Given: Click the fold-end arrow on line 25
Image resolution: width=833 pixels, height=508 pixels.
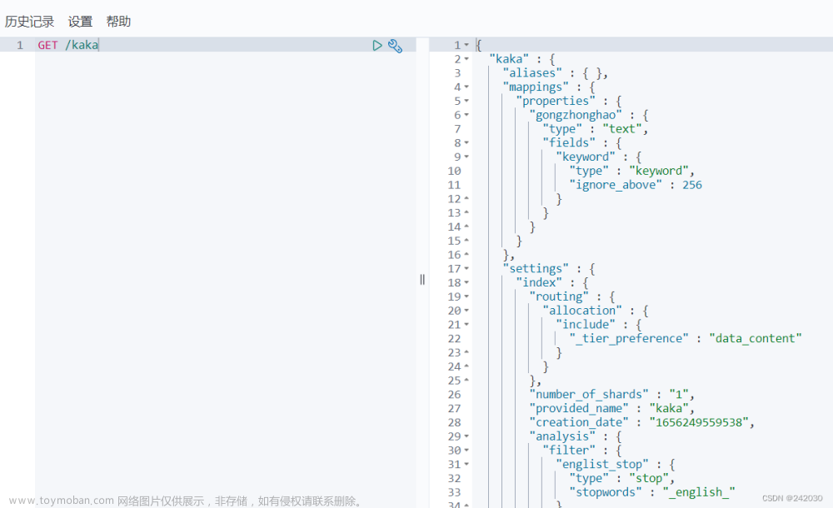Looking at the screenshot, I should tap(466, 380).
